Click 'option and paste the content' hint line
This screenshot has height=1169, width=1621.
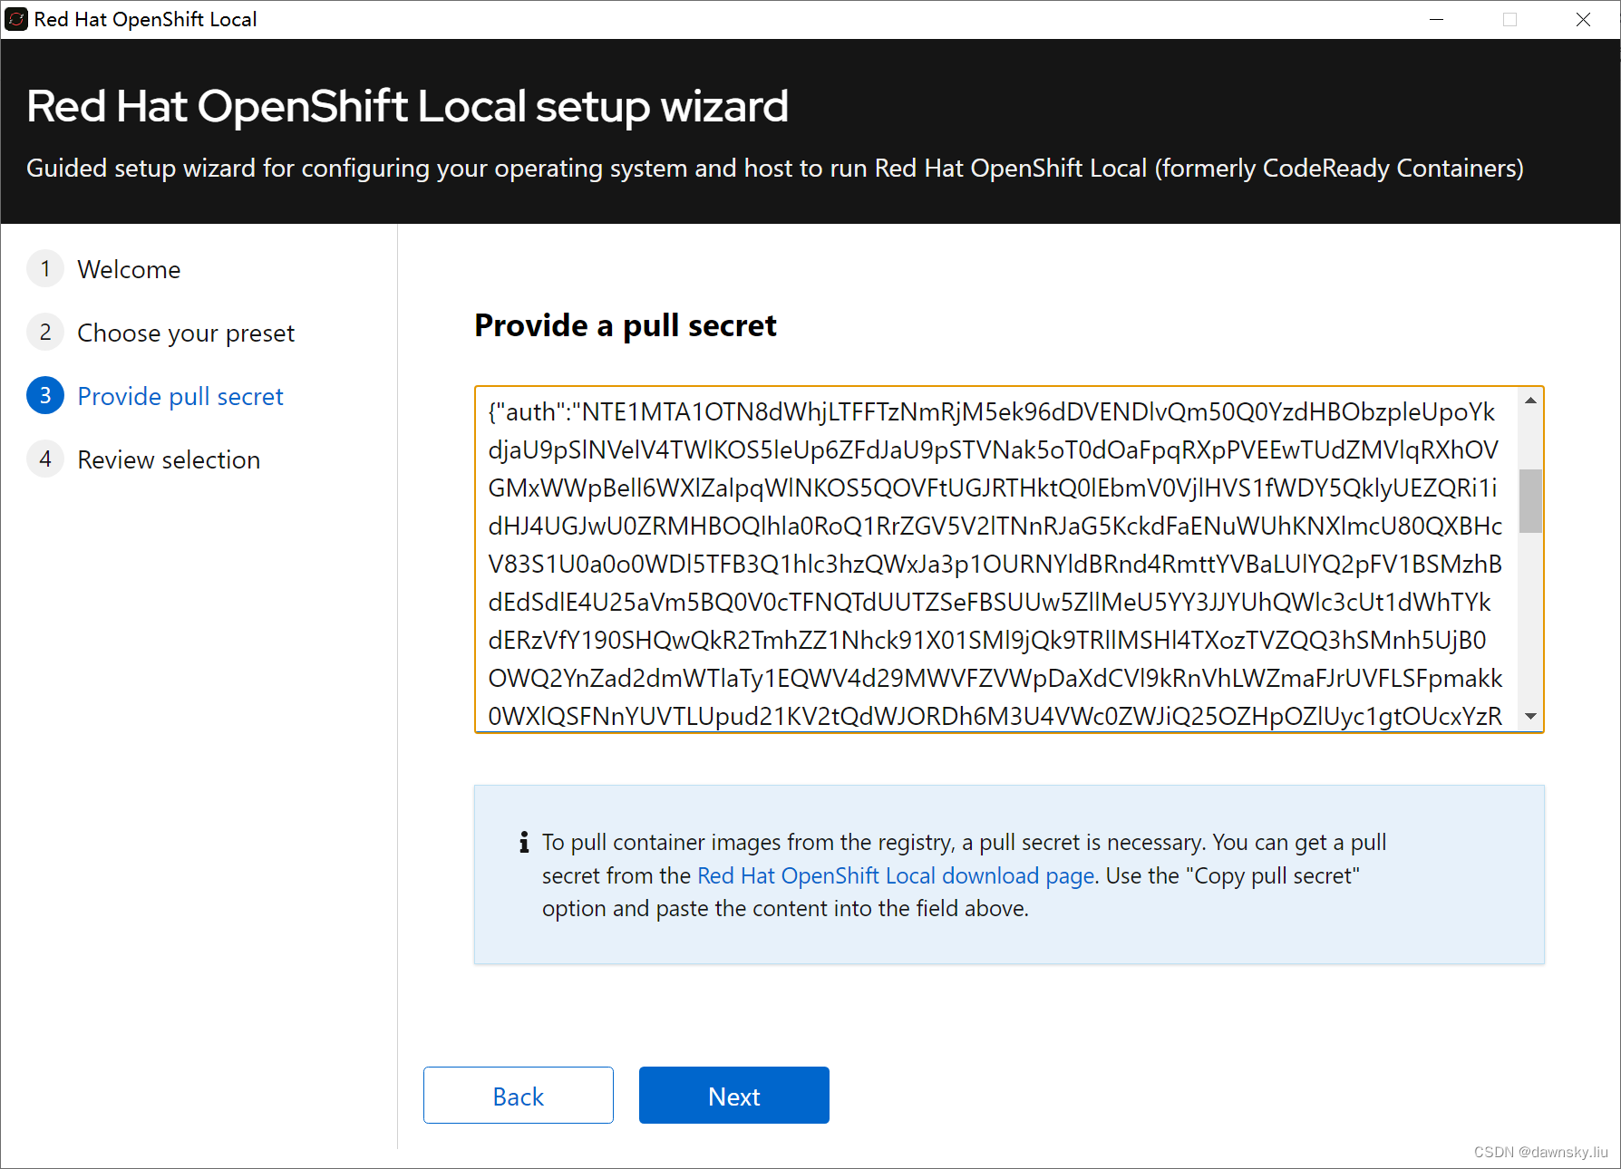tap(785, 908)
